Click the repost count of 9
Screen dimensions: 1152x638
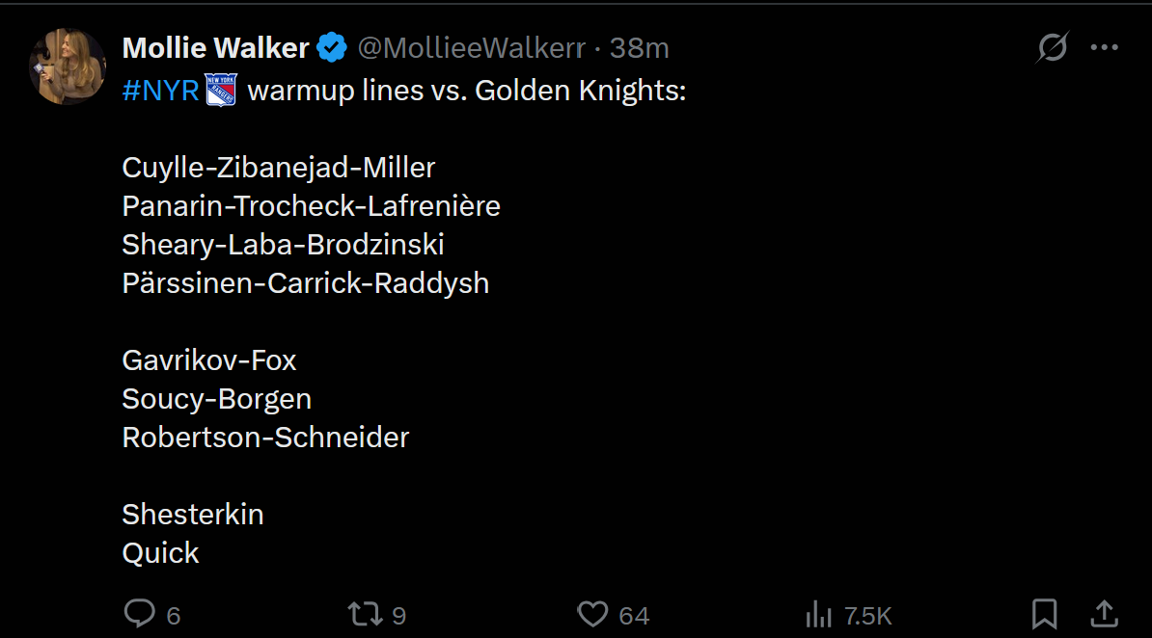click(x=399, y=616)
